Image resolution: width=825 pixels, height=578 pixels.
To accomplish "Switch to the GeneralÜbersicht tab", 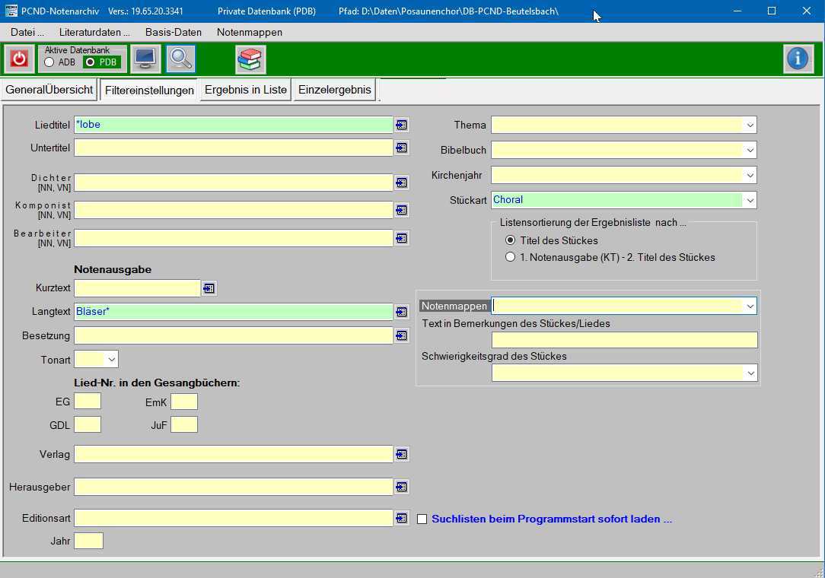I will point(49,90).
